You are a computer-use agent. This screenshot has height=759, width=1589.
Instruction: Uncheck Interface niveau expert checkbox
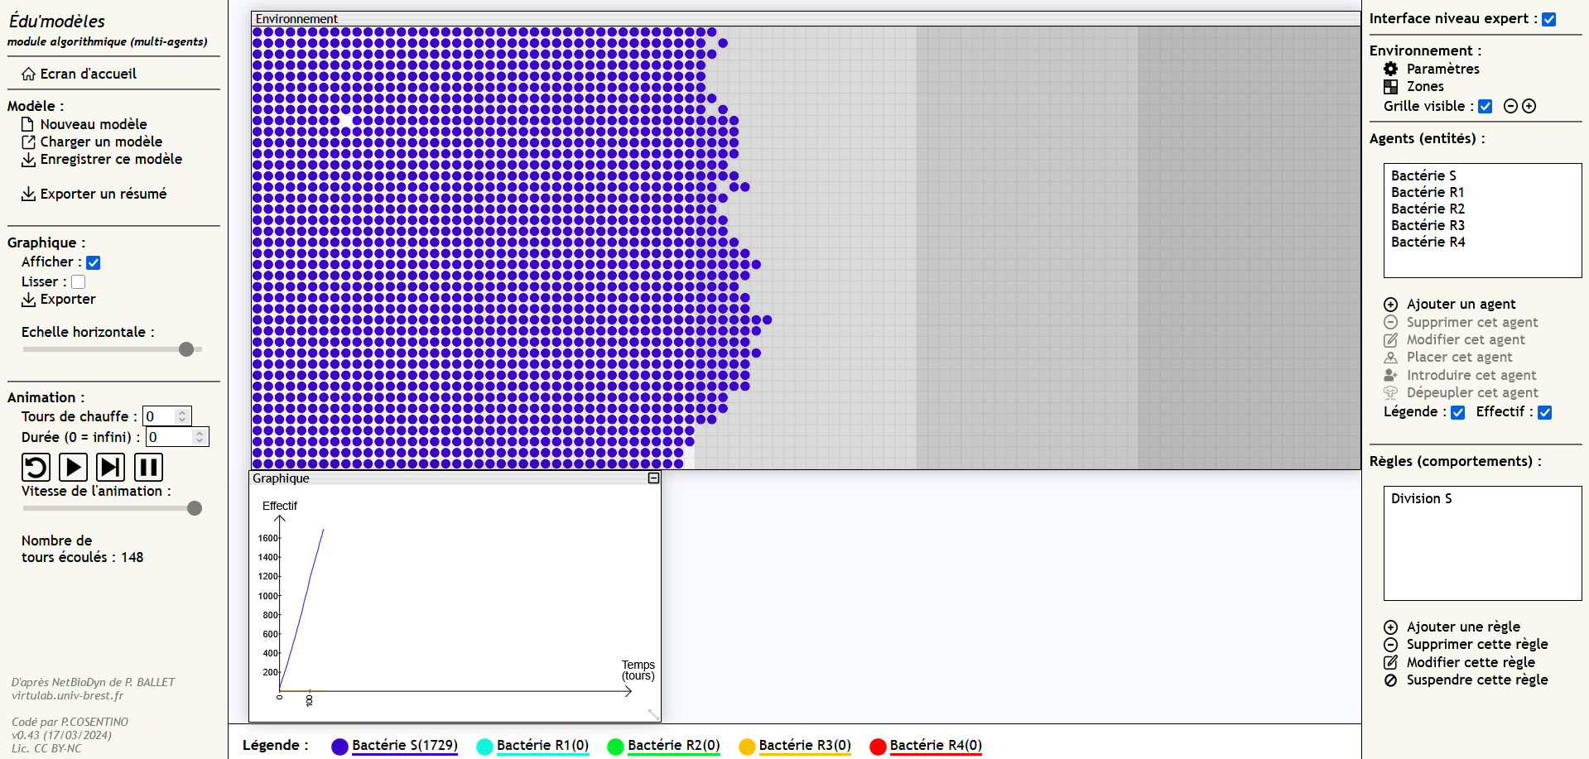[1549, 19]
